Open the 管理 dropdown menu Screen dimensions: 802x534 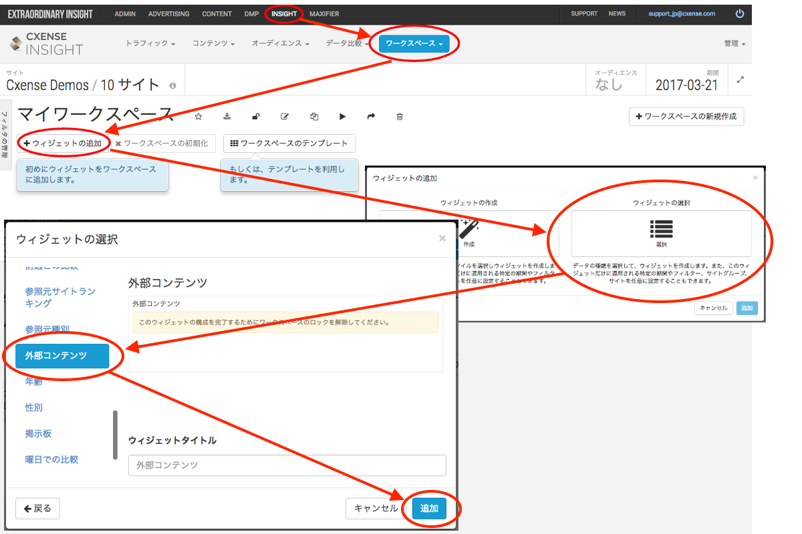pos(734,43)
